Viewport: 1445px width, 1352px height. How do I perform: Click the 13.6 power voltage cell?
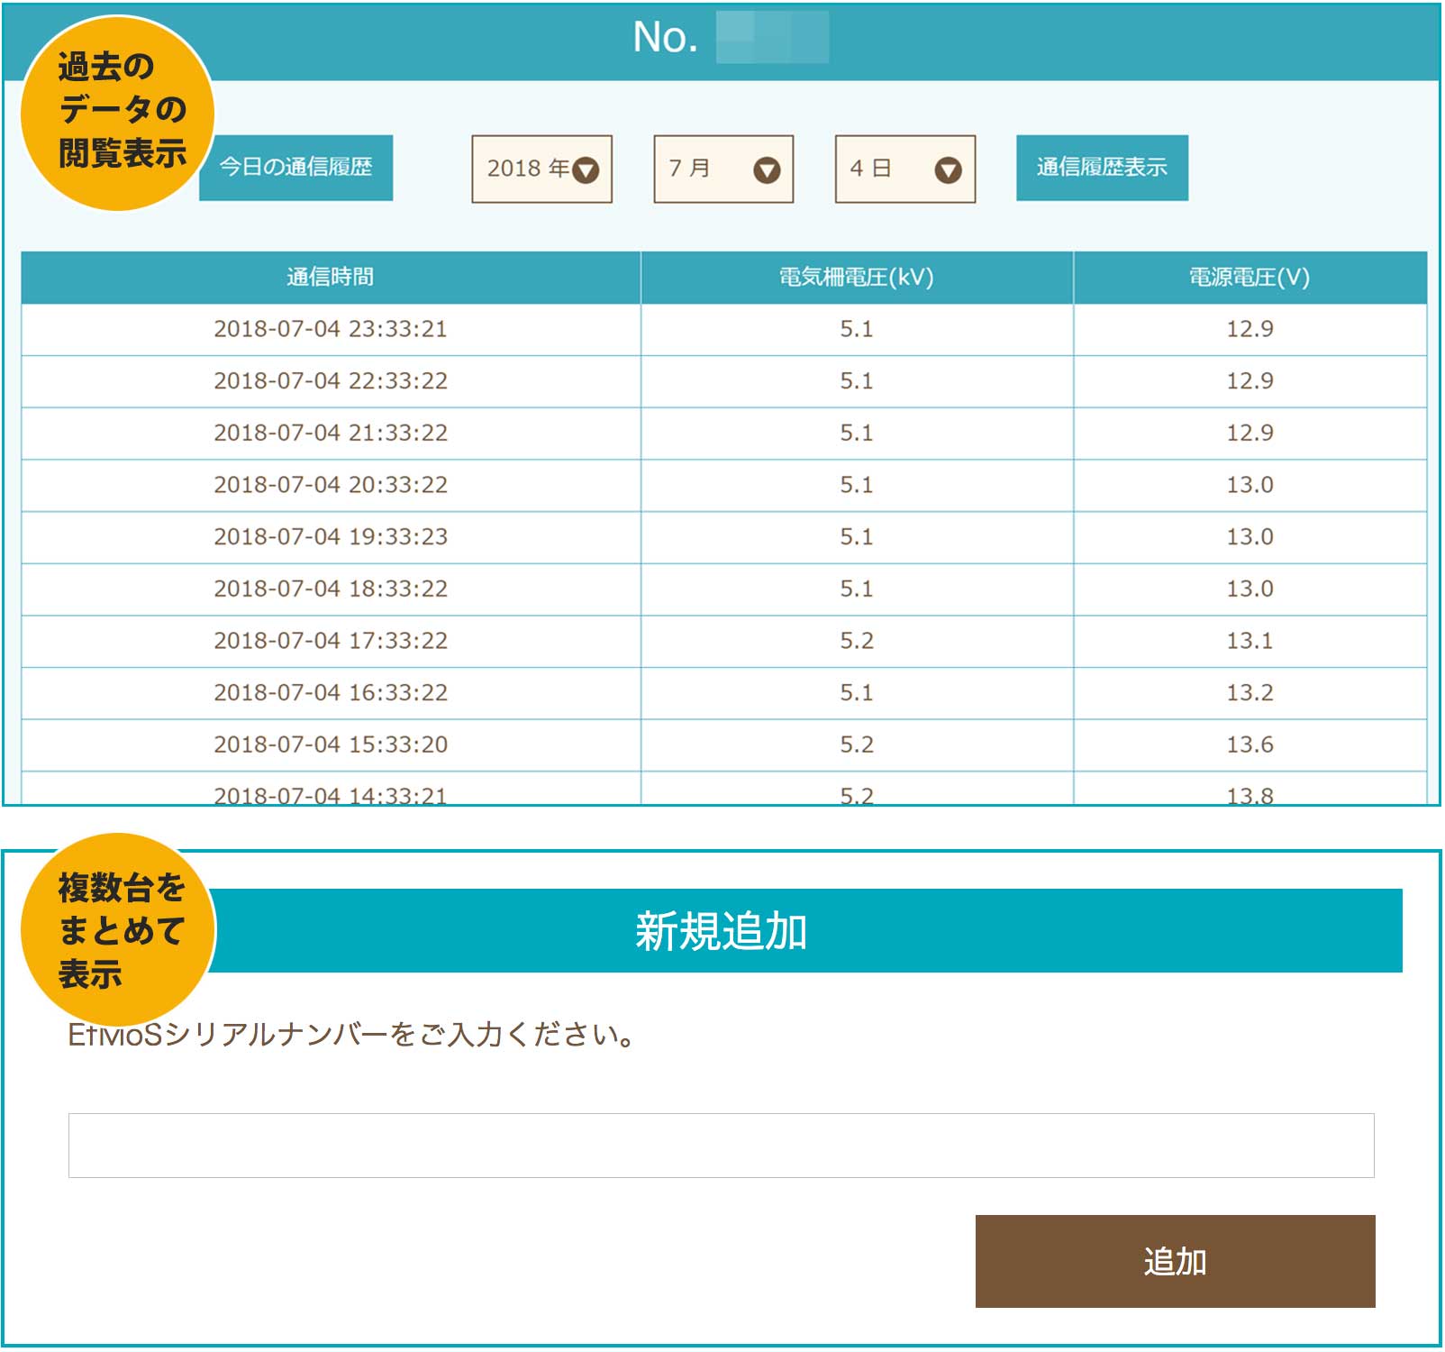[1249, 745]
